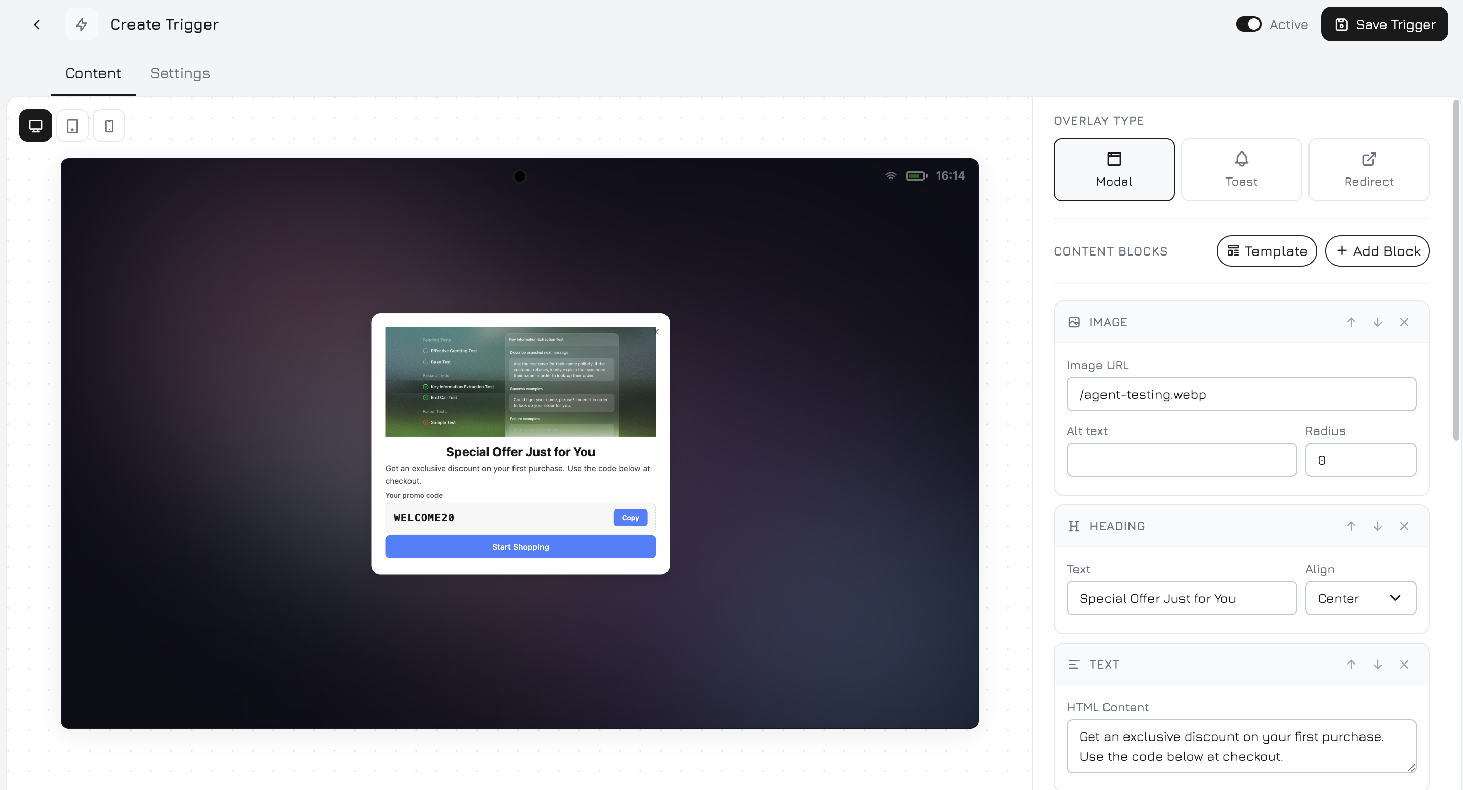The image size is (1463, 790).
Task: Choose the Redirect overlay type
Action: click(1368, 169)
